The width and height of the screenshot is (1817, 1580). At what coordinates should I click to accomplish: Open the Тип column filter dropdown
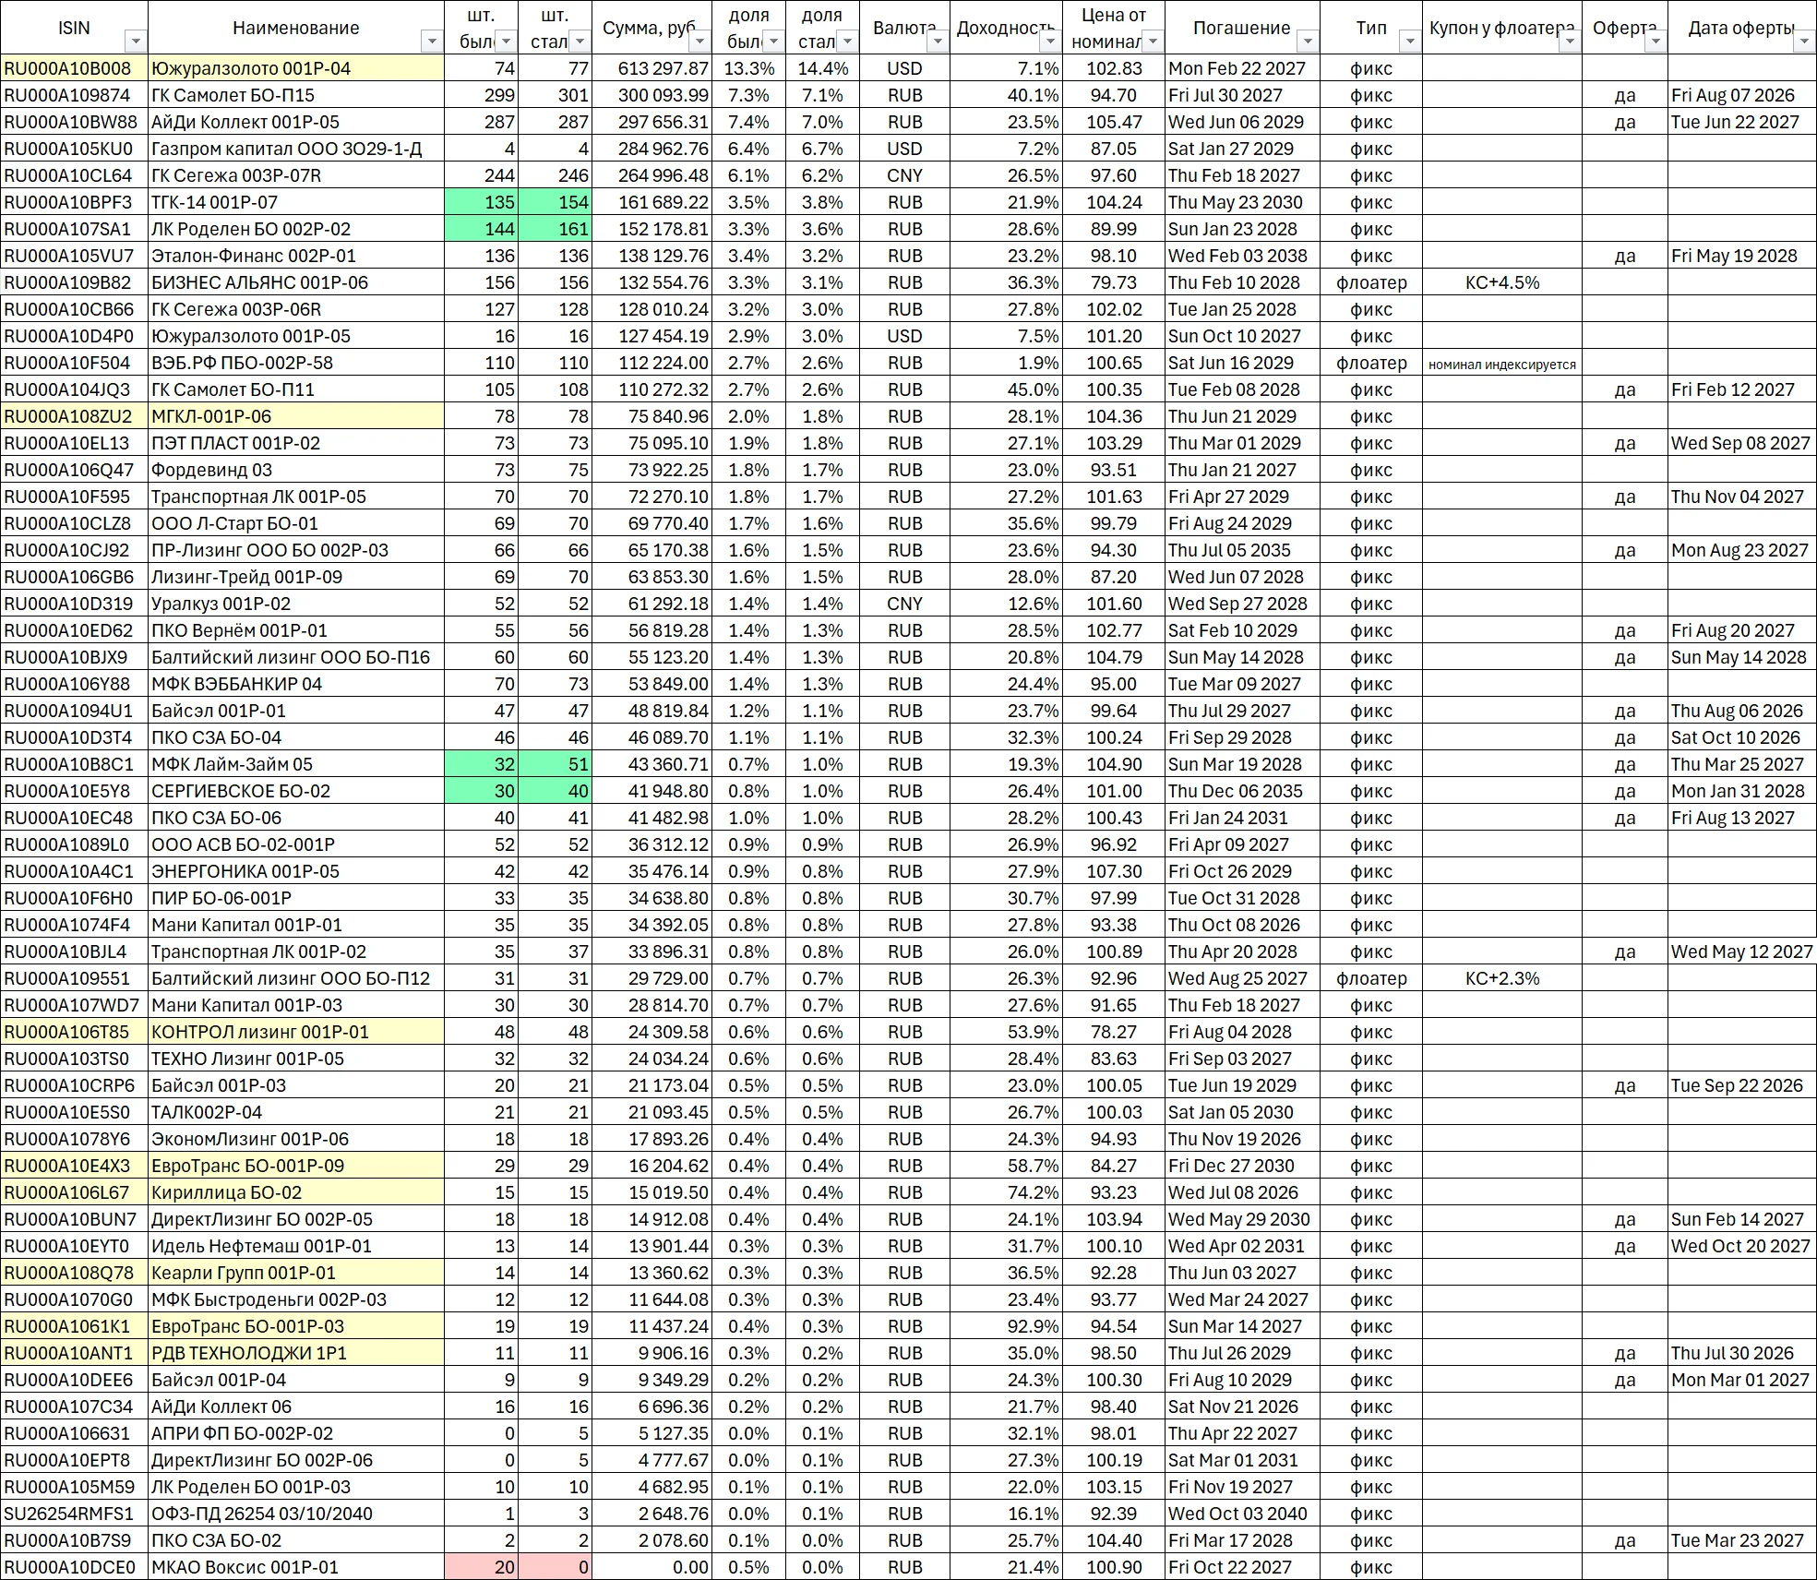[x=1409, y=42]
